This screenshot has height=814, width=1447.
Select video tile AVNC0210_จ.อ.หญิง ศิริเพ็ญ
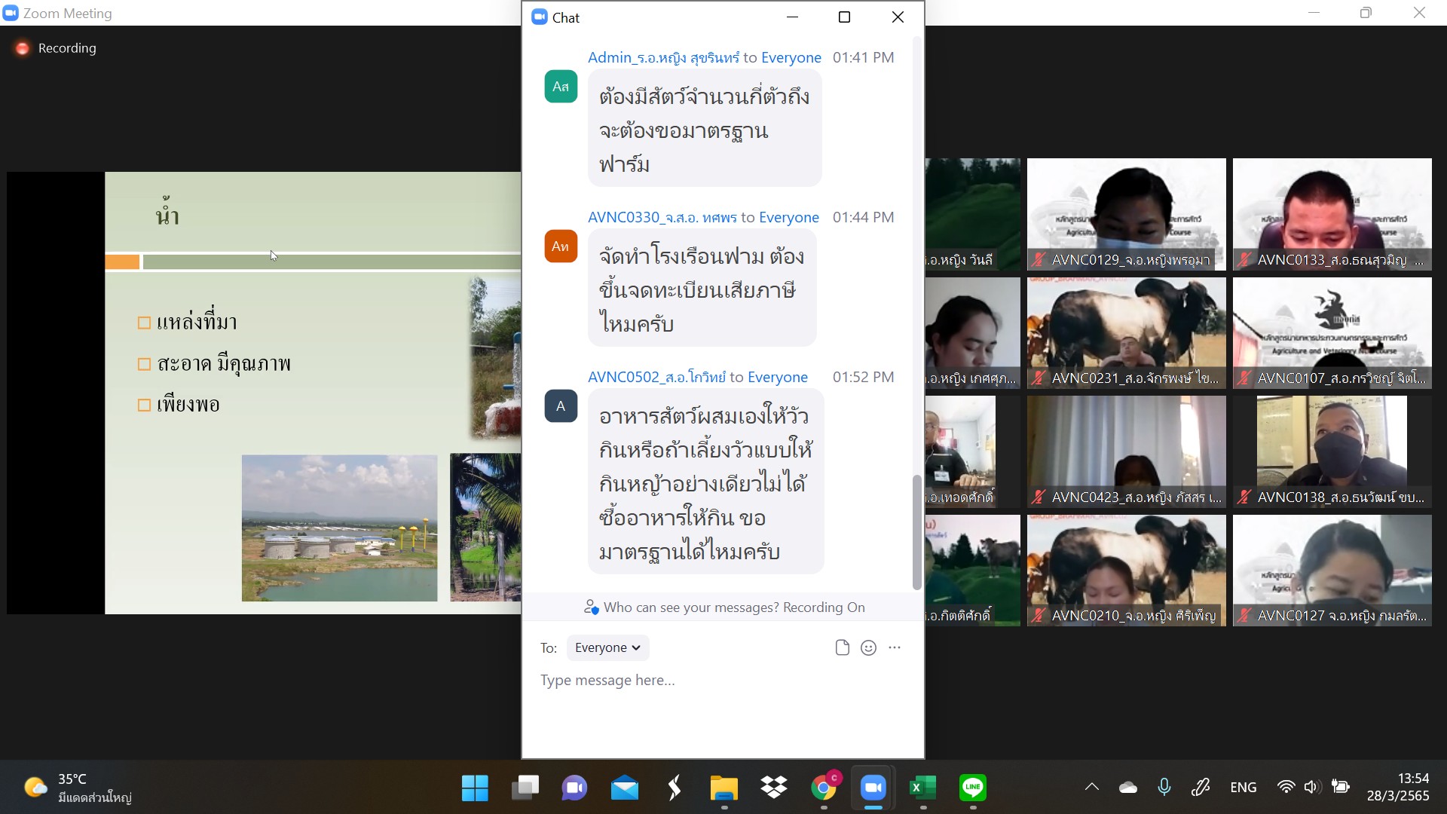coord(1127,571)
